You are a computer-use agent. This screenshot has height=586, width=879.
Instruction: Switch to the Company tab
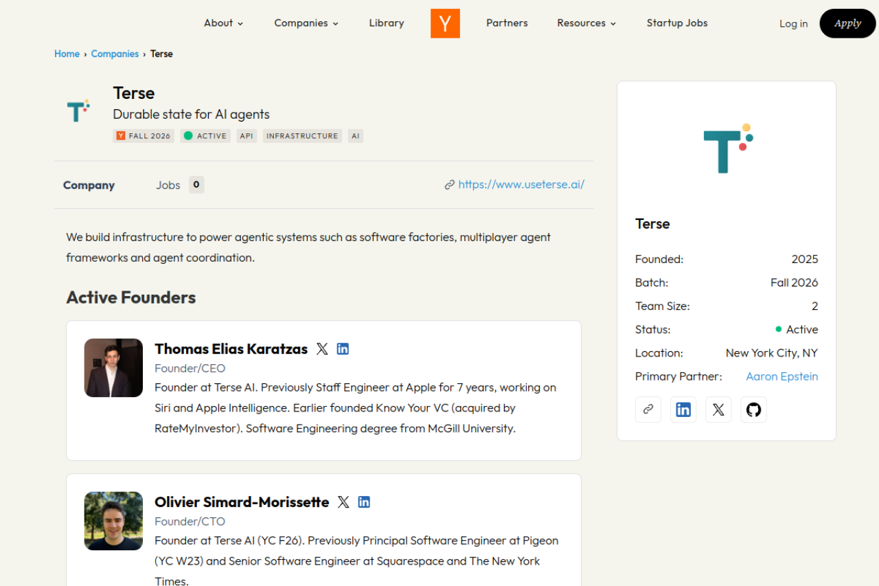coord(89,185)
